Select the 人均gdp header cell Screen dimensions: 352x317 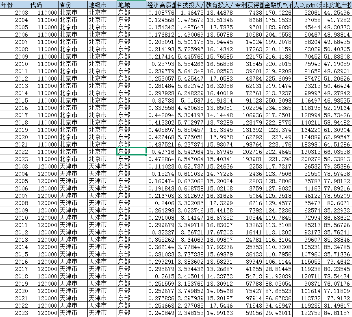coord(307,5)
